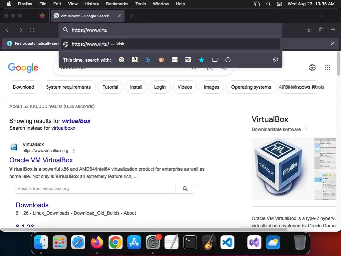Image resolution: width=341 pixels, height=256 pixels.
Task: Open Visual Studio Code from the dock
Action: click(x=227, y=242)
